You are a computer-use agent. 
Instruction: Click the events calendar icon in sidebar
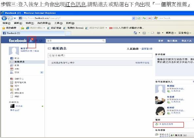click(11, 69)
